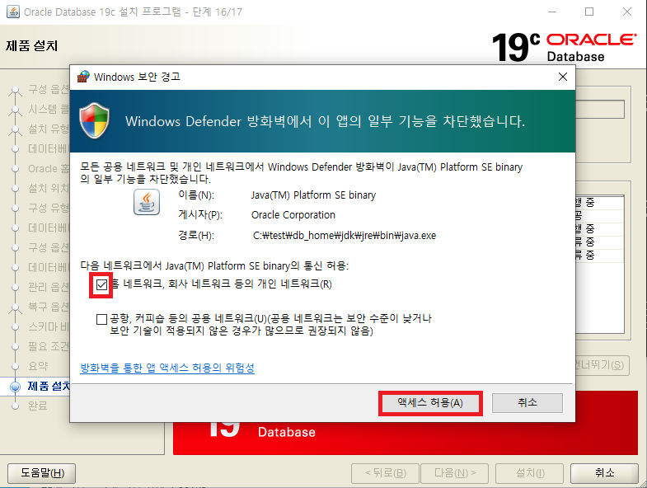Click the 게시자(P): label
Viewport: 647px width, 488px height.
coord(200,215)
